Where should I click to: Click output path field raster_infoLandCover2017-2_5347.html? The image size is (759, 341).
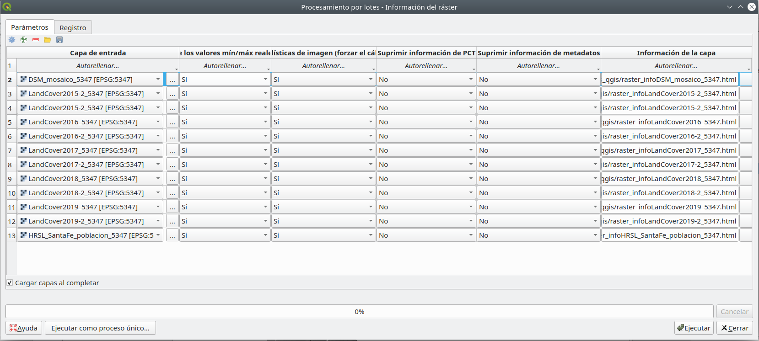pyautogui.click(x=670, y=165)
